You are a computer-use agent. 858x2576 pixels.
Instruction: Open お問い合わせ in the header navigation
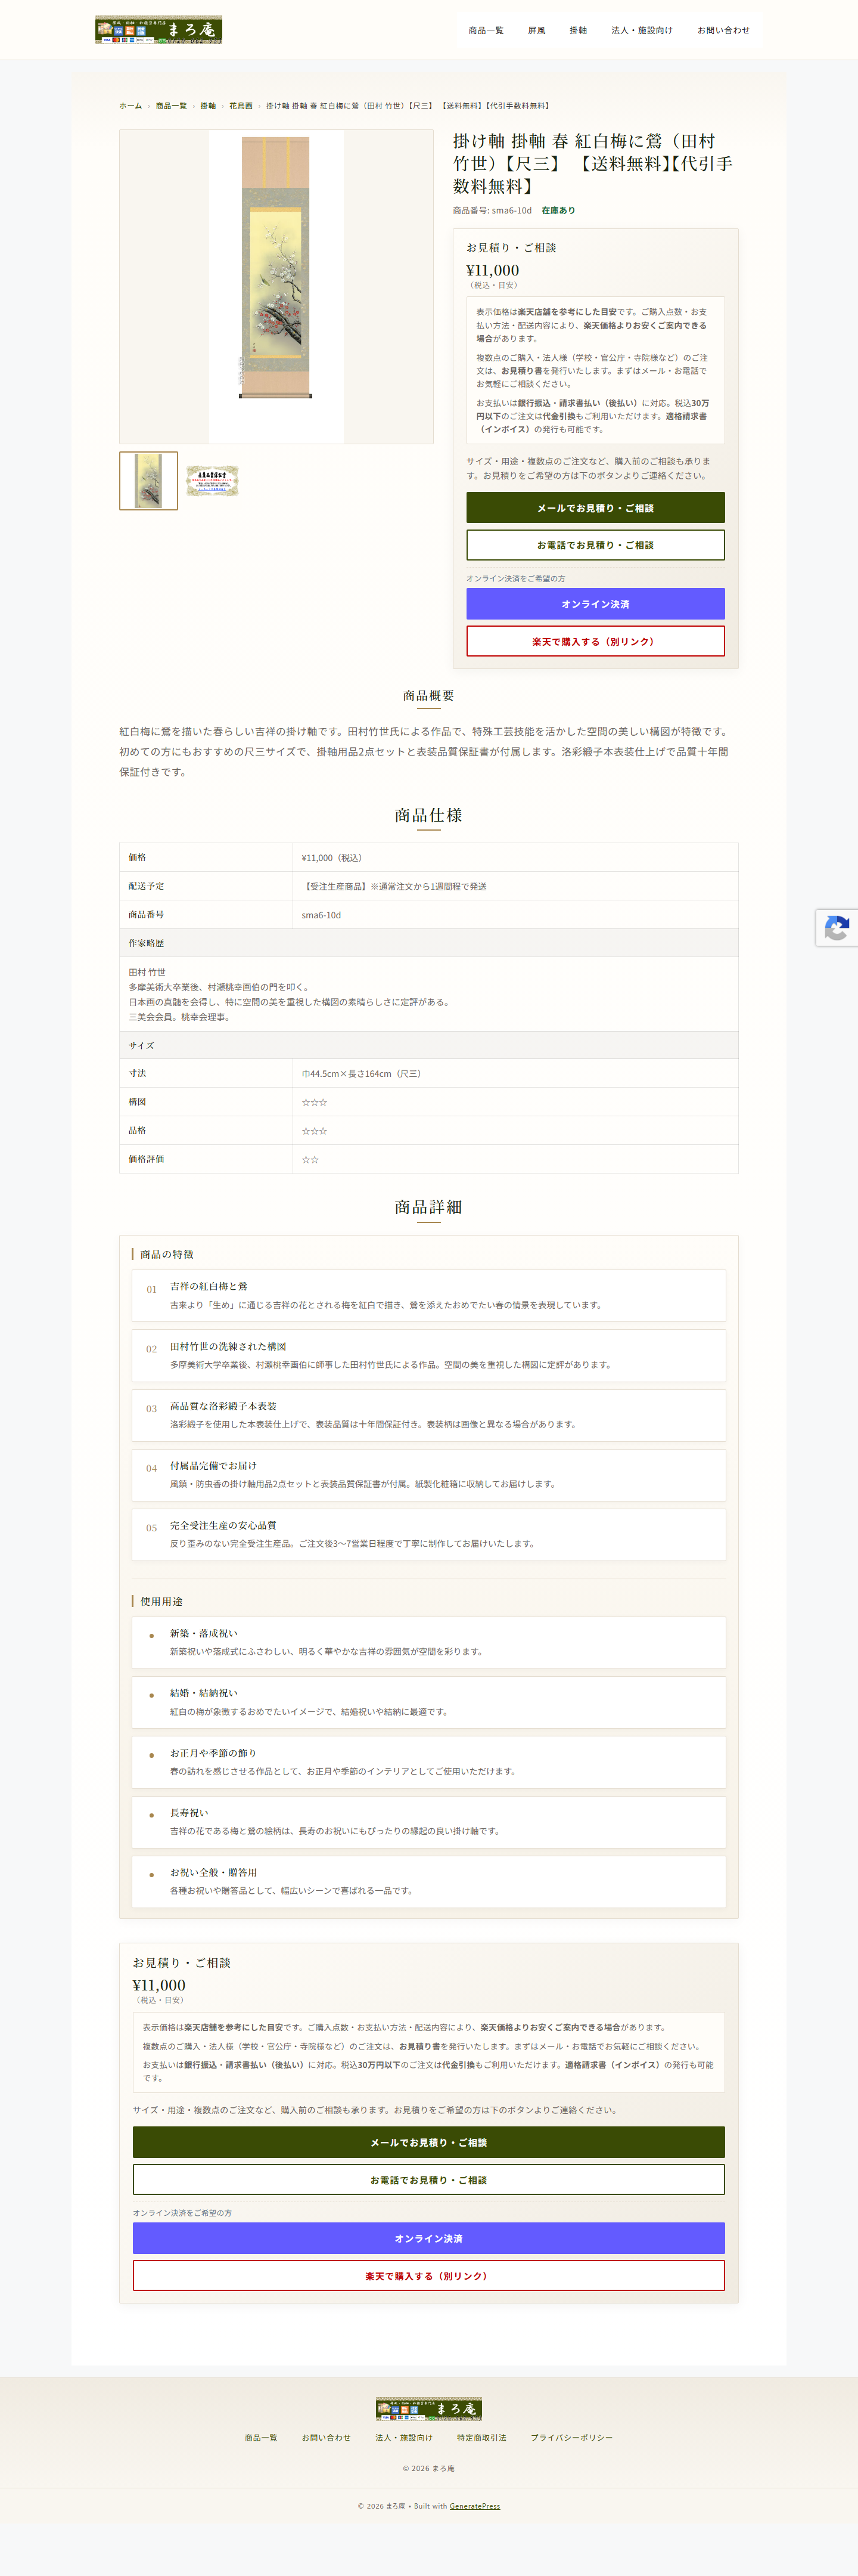723,31
